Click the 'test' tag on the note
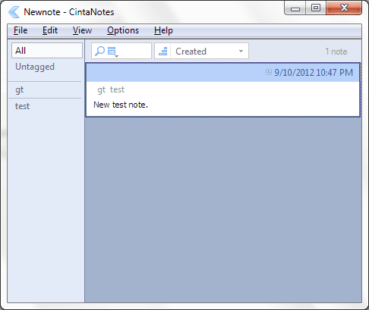 (117, 89)
